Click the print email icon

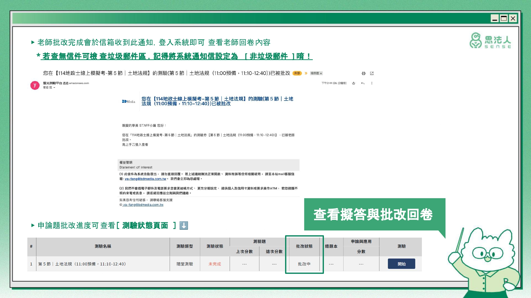[x=363, y=73]
